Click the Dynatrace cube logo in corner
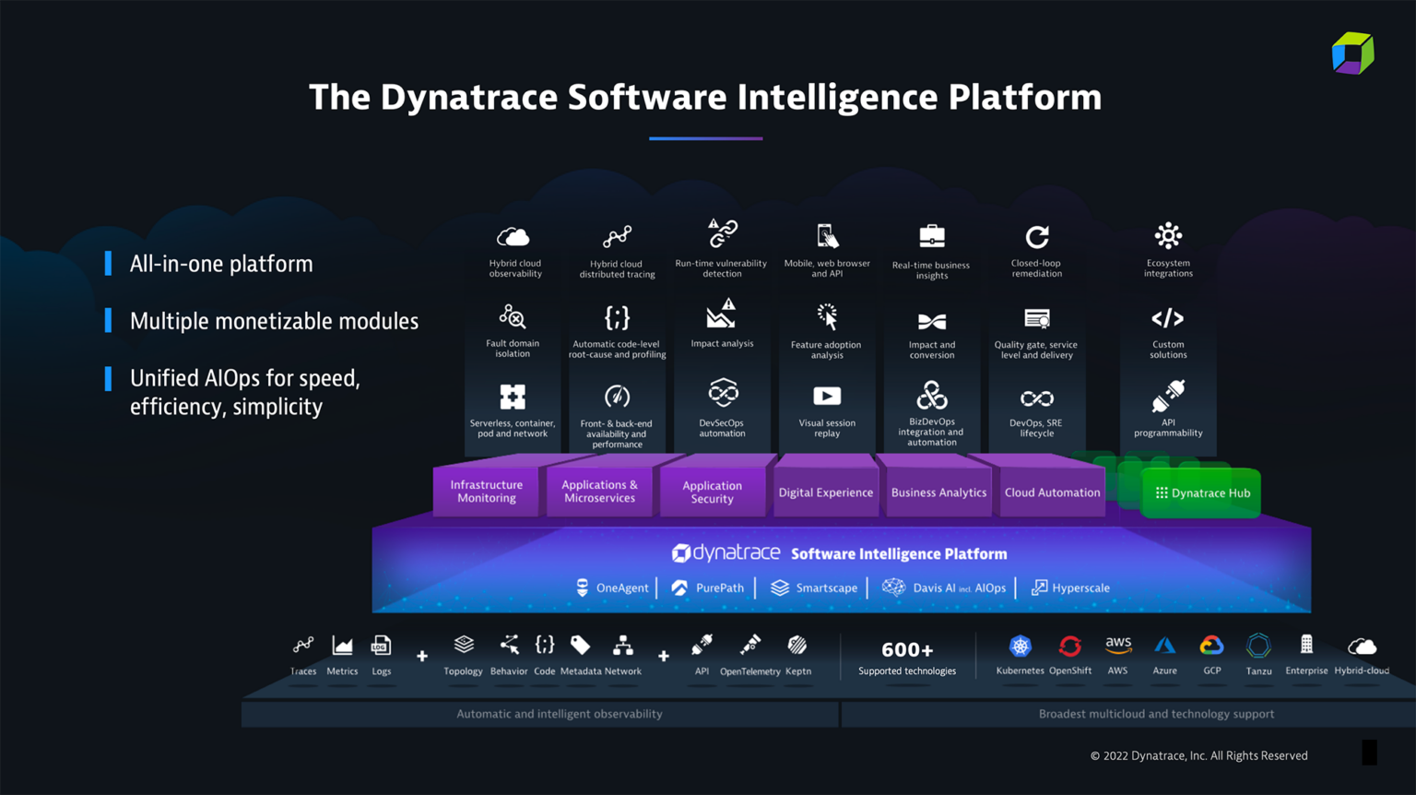The height and width of the screenshot is (795, 1416). tap(1352, 53)
